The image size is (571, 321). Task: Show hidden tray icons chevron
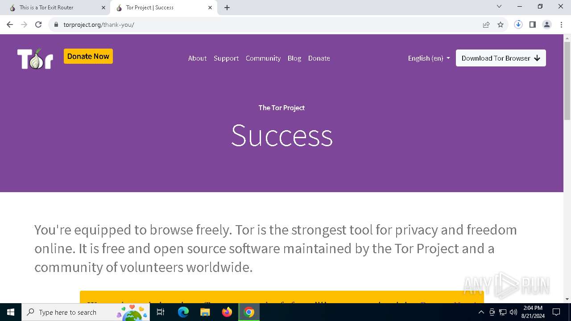(x=481, y=312)
